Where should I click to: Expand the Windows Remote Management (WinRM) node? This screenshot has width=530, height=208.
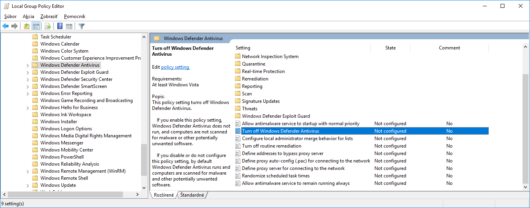[x=28, y=171]
